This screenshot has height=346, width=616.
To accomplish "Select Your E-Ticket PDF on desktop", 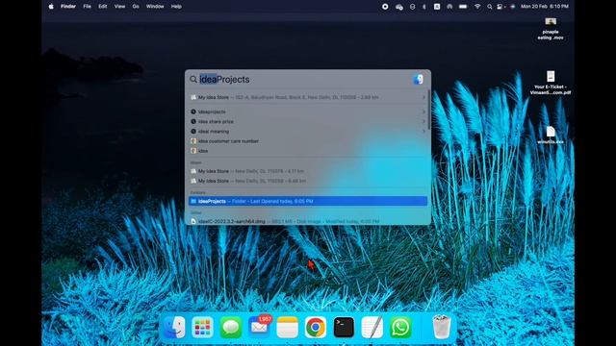I will (x=551, y=83).
